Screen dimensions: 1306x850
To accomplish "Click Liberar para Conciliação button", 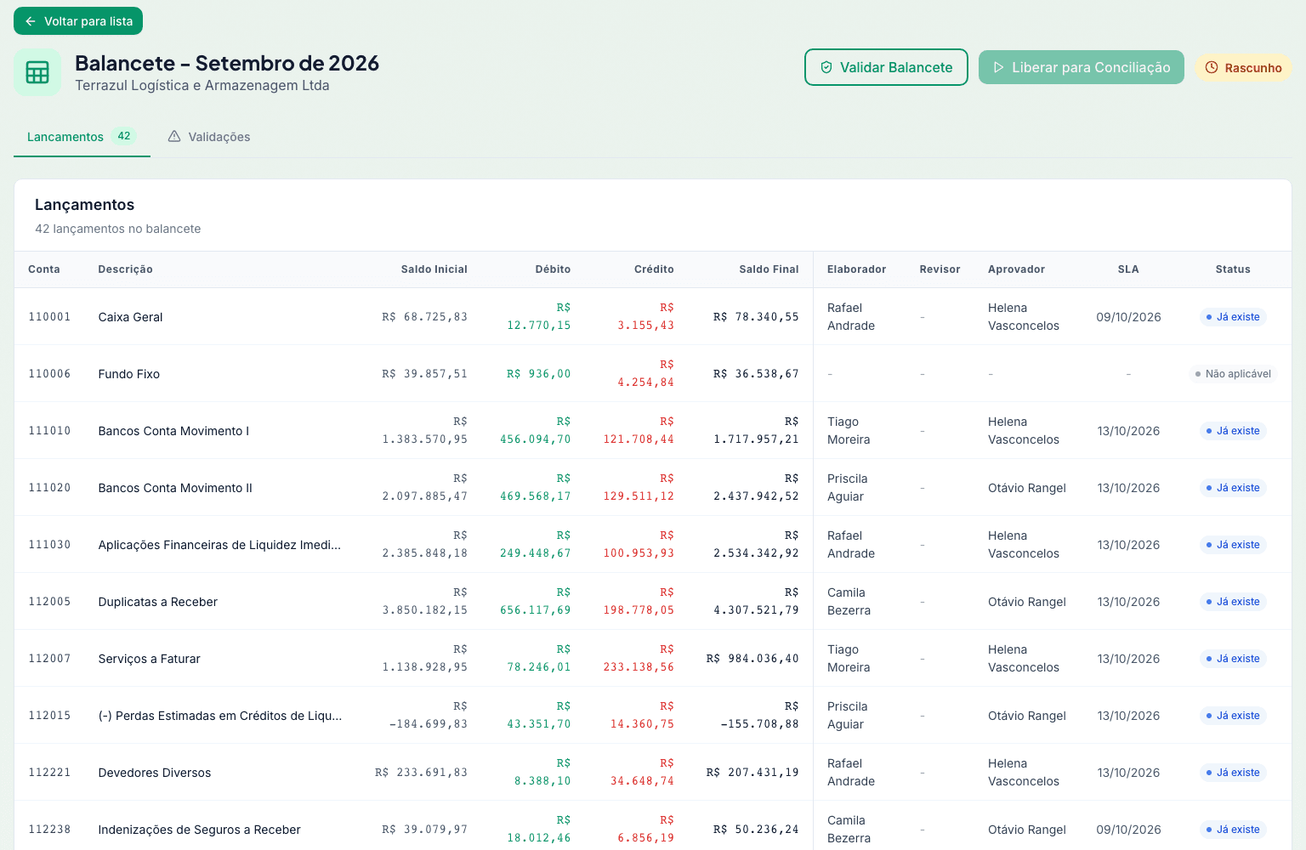I will point(1082,67).
